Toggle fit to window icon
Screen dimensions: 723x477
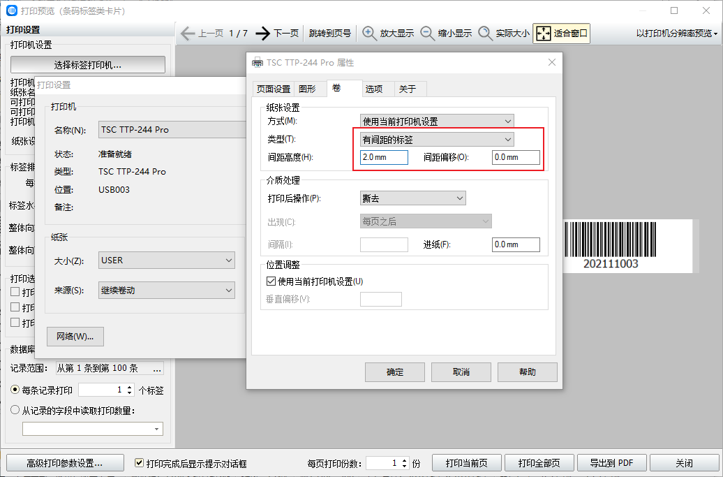pos(544,34)
